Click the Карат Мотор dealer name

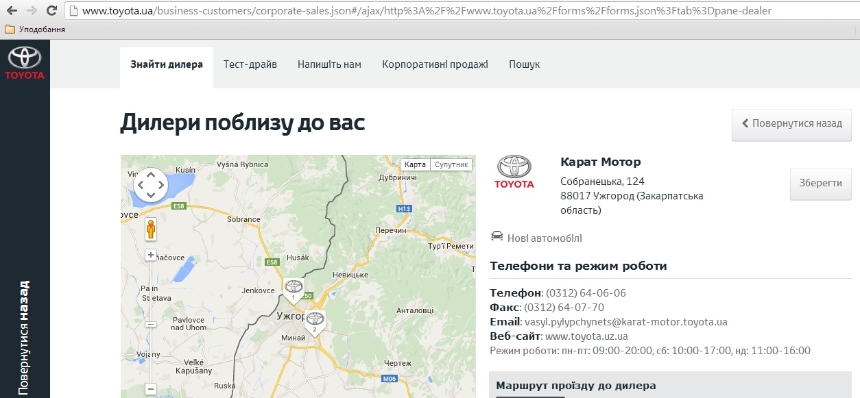tap(601, 162)
